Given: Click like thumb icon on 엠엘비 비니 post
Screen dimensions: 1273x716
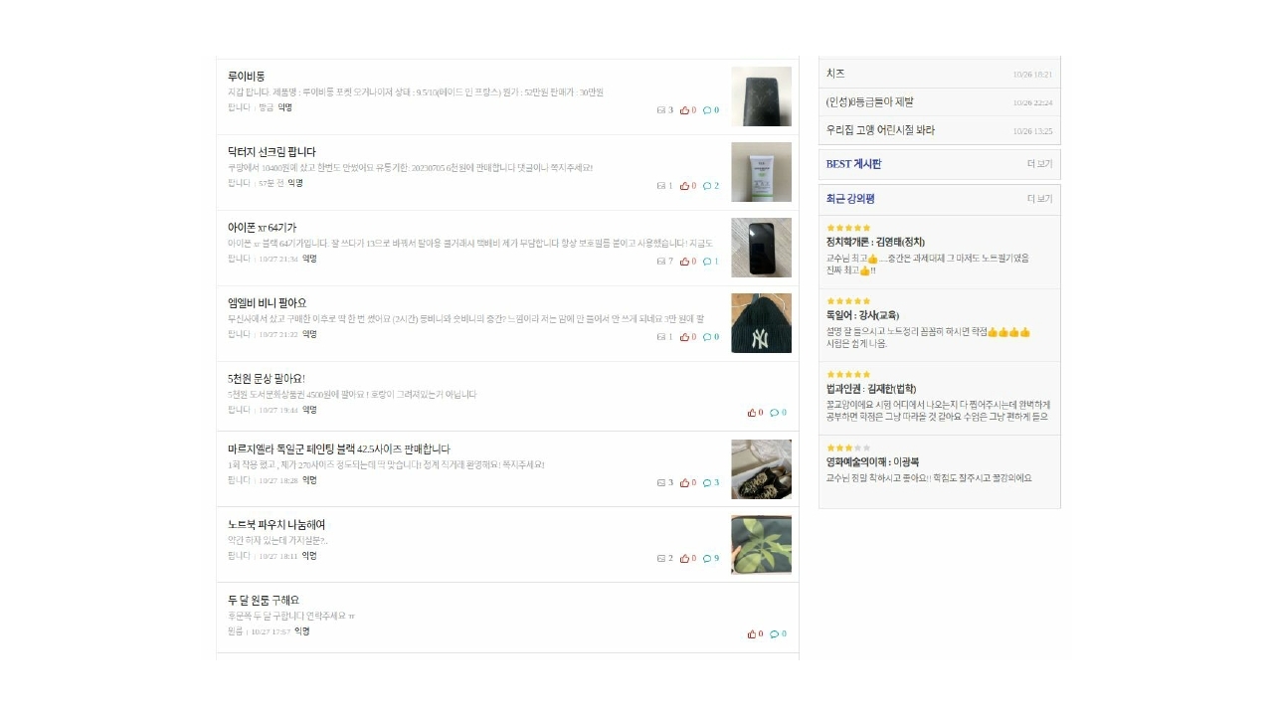Looking at the screenshot, I should pyautogui.click(x=685, y=337).
